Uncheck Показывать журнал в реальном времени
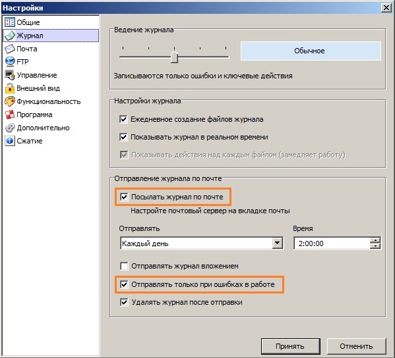This screenshot has height=358, width=395. coord(123,137)
